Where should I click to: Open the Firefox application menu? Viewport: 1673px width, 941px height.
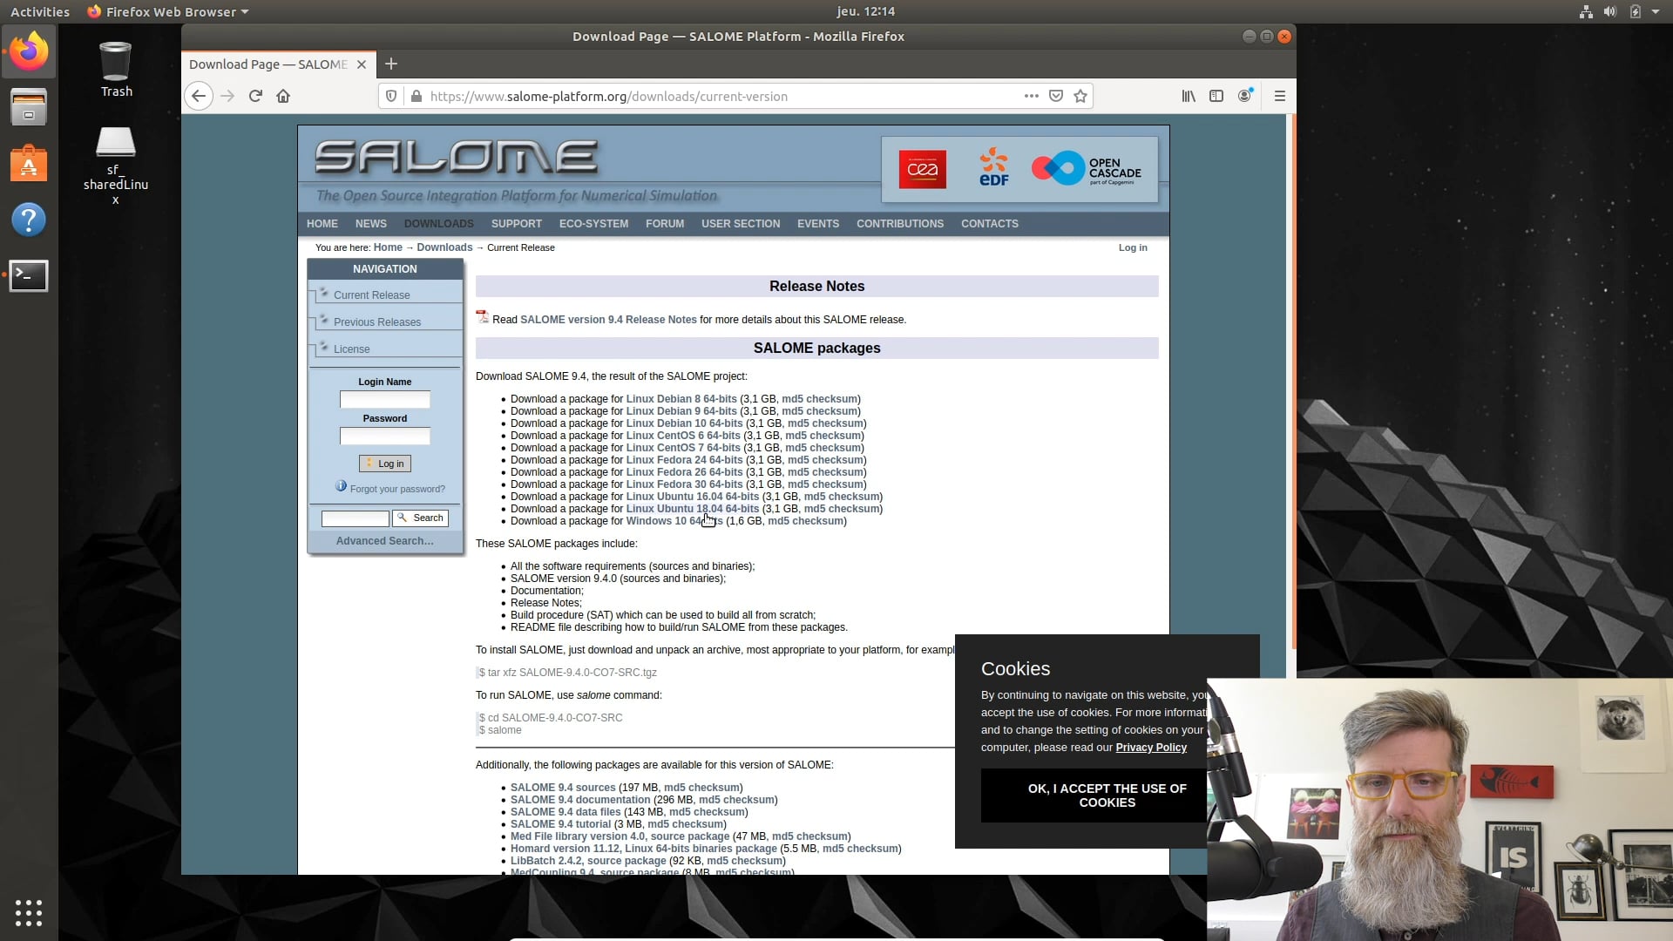point(1280,96)
